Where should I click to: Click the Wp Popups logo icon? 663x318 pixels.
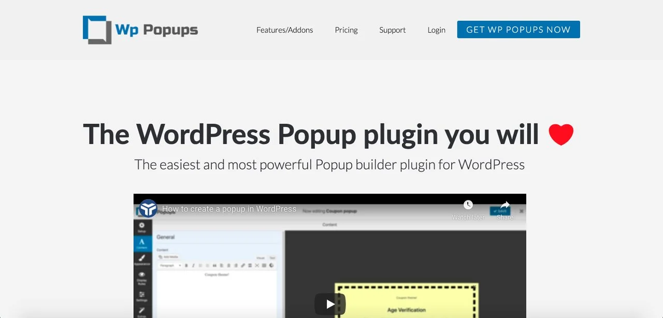[x=97, y=30]
